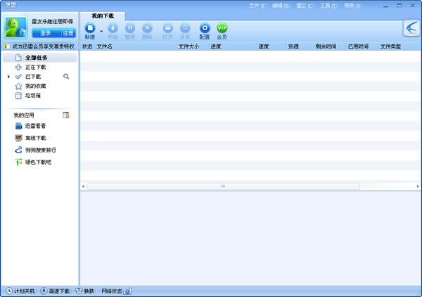The width and height of the screenshot is (422, 297).
Task: Click the 登录 login button
Action: pyautogui.click(x=45, y=32)
